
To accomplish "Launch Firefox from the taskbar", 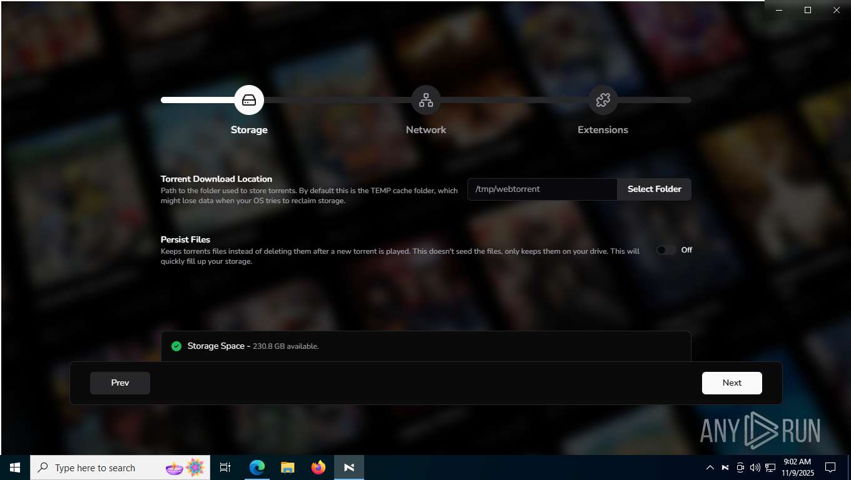I will pyautogui.click(x=318, y=467).
